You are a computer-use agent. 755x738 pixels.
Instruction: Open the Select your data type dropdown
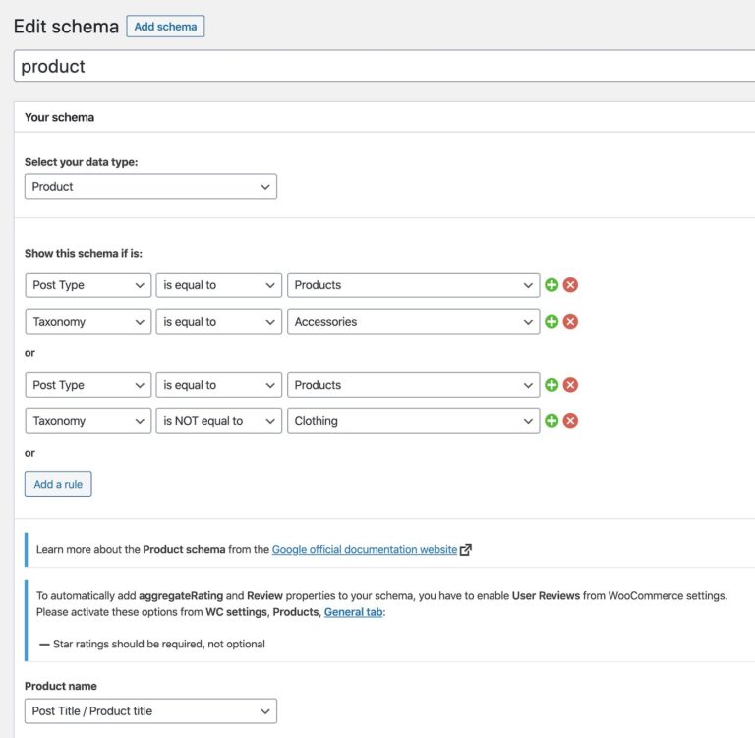click(150, 187)
